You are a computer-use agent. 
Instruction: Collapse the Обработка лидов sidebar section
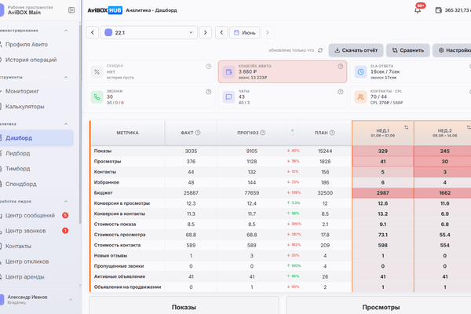(66, 201)
